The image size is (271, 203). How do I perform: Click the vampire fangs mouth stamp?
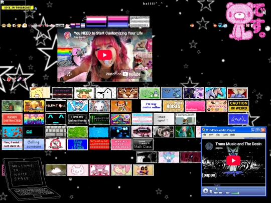click(142, 132)
